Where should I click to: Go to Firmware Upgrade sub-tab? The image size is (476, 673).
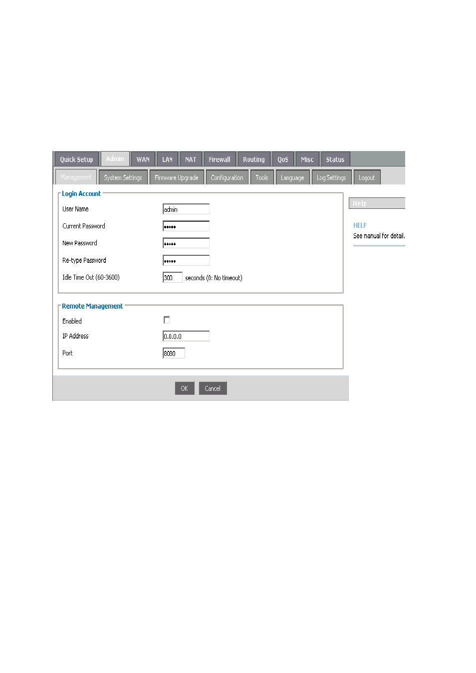177,177
